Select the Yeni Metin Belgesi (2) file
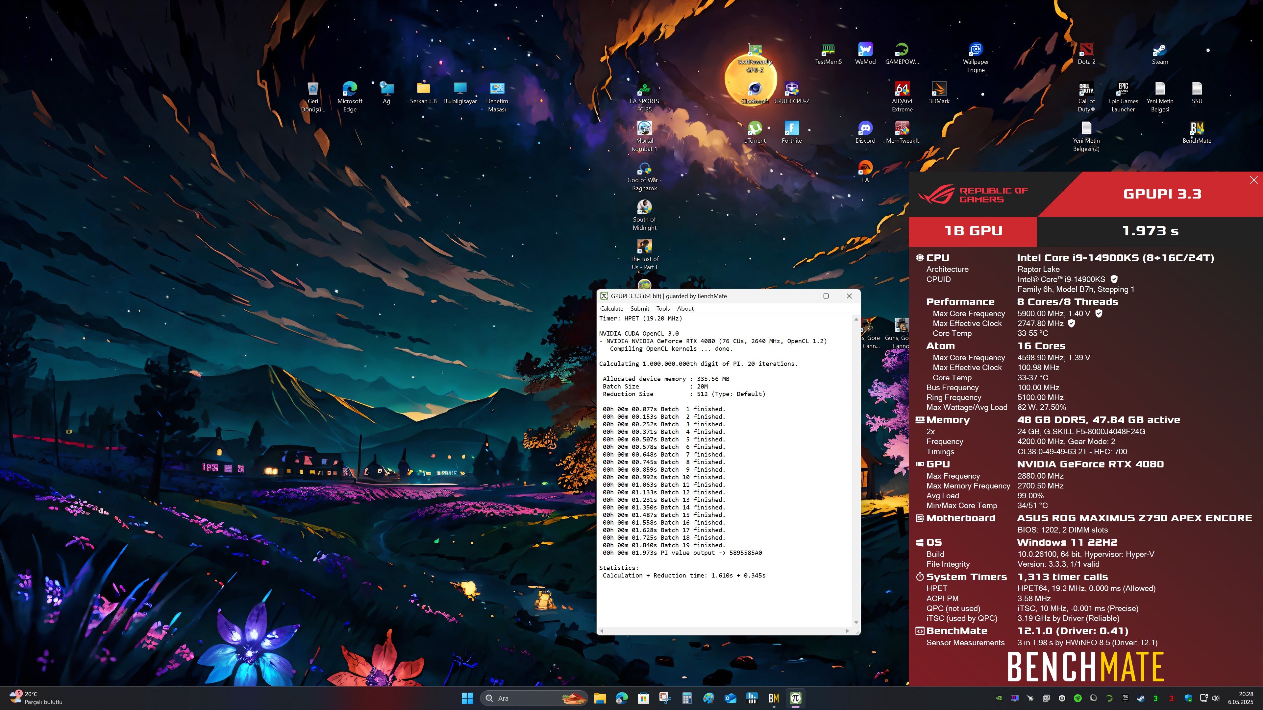 pos(1086,136)
